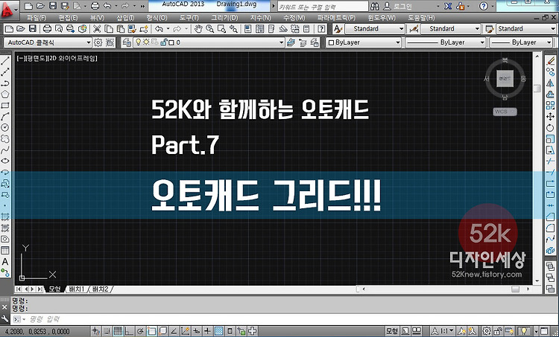Open the 그리기(D) menu

point(224,17)
